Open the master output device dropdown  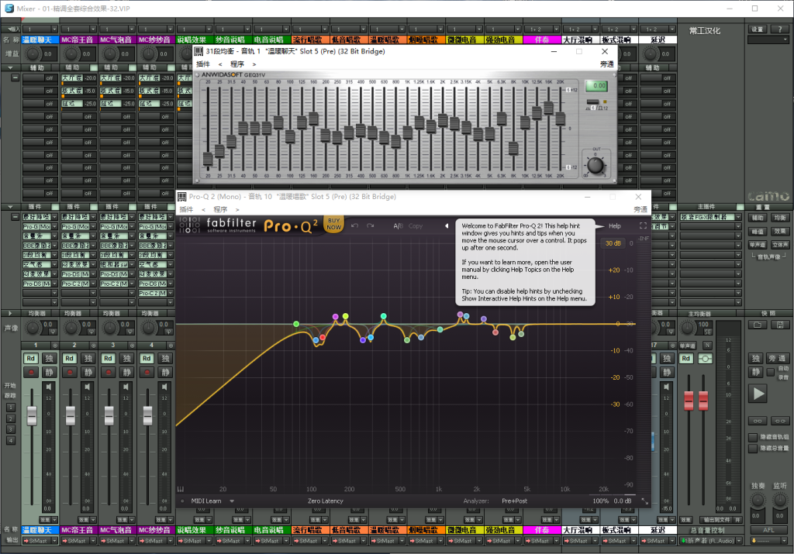[x=739, y=541]
